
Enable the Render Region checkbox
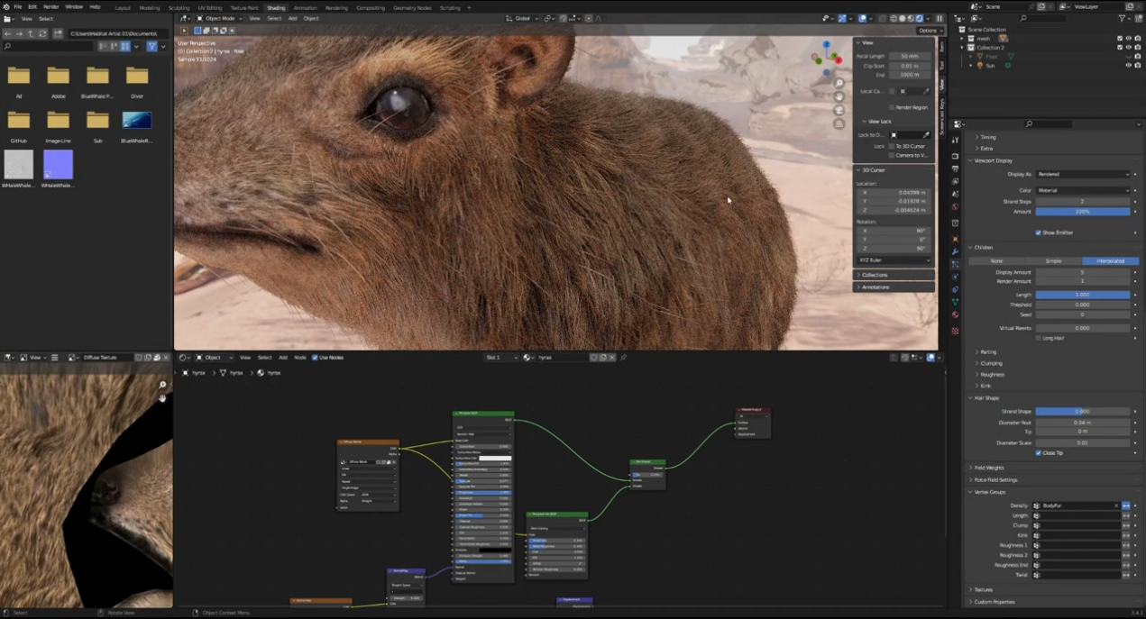click(x=892, y=107)
